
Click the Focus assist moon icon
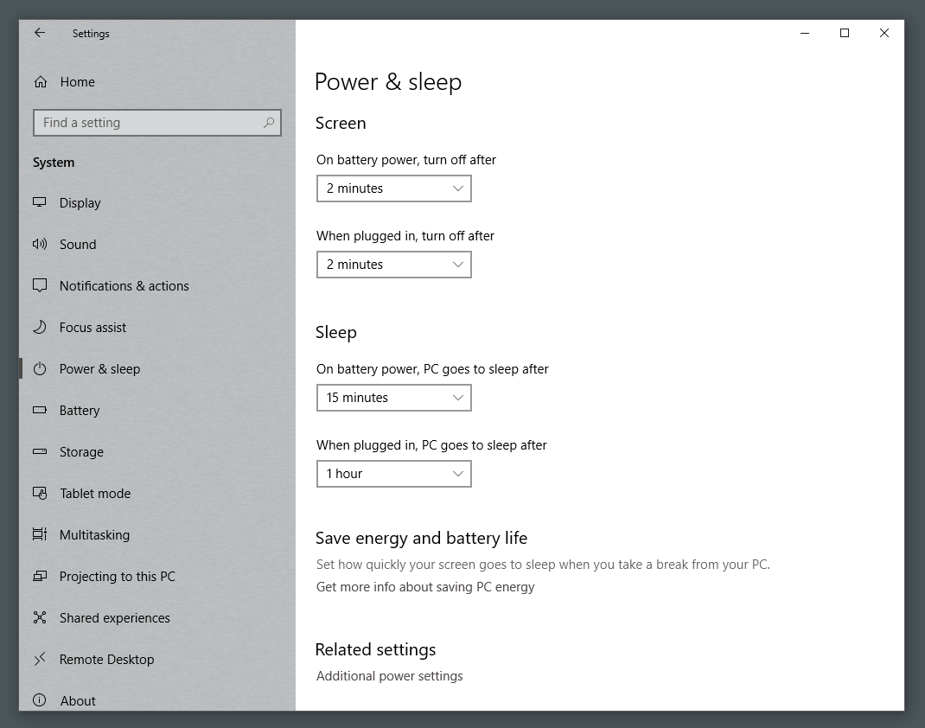(40, 327)
